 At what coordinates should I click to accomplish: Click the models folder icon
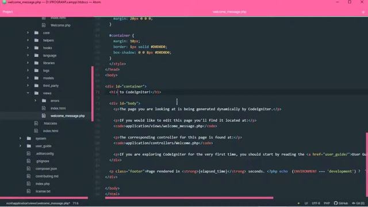pyautogui.click(x=36, y=78)
